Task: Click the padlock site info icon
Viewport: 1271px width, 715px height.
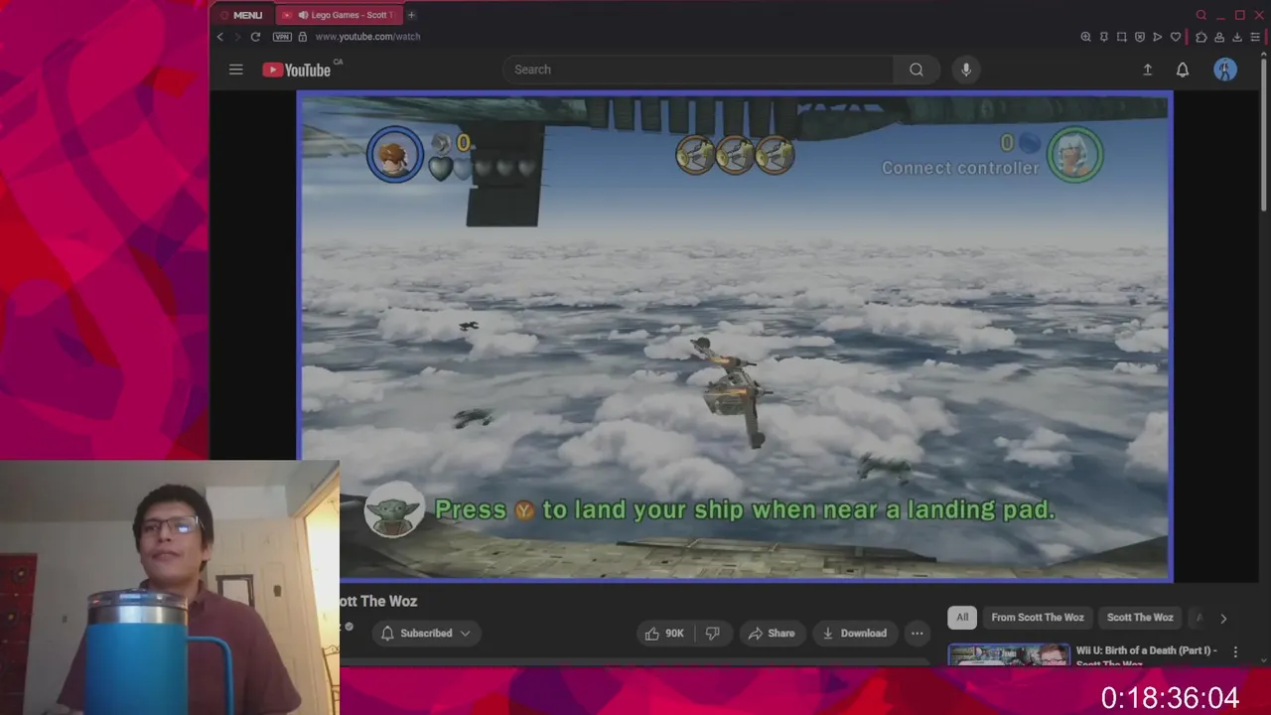Action: [303, 37]
